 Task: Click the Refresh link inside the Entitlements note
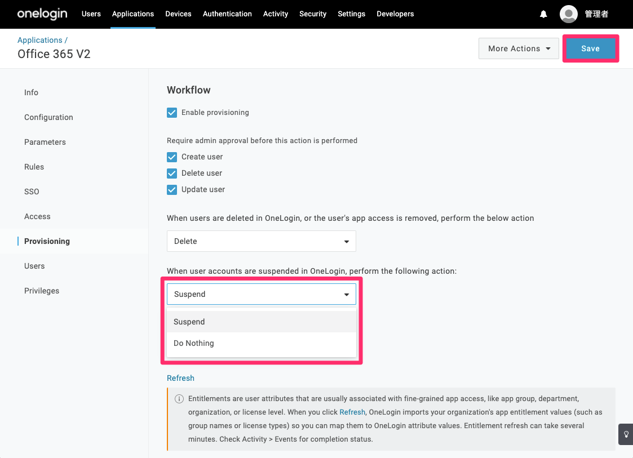pos(352,412)
